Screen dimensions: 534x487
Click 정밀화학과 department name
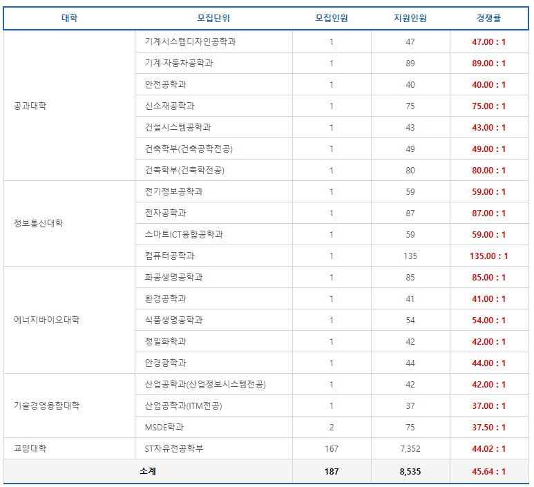click(x=166, y=341)
